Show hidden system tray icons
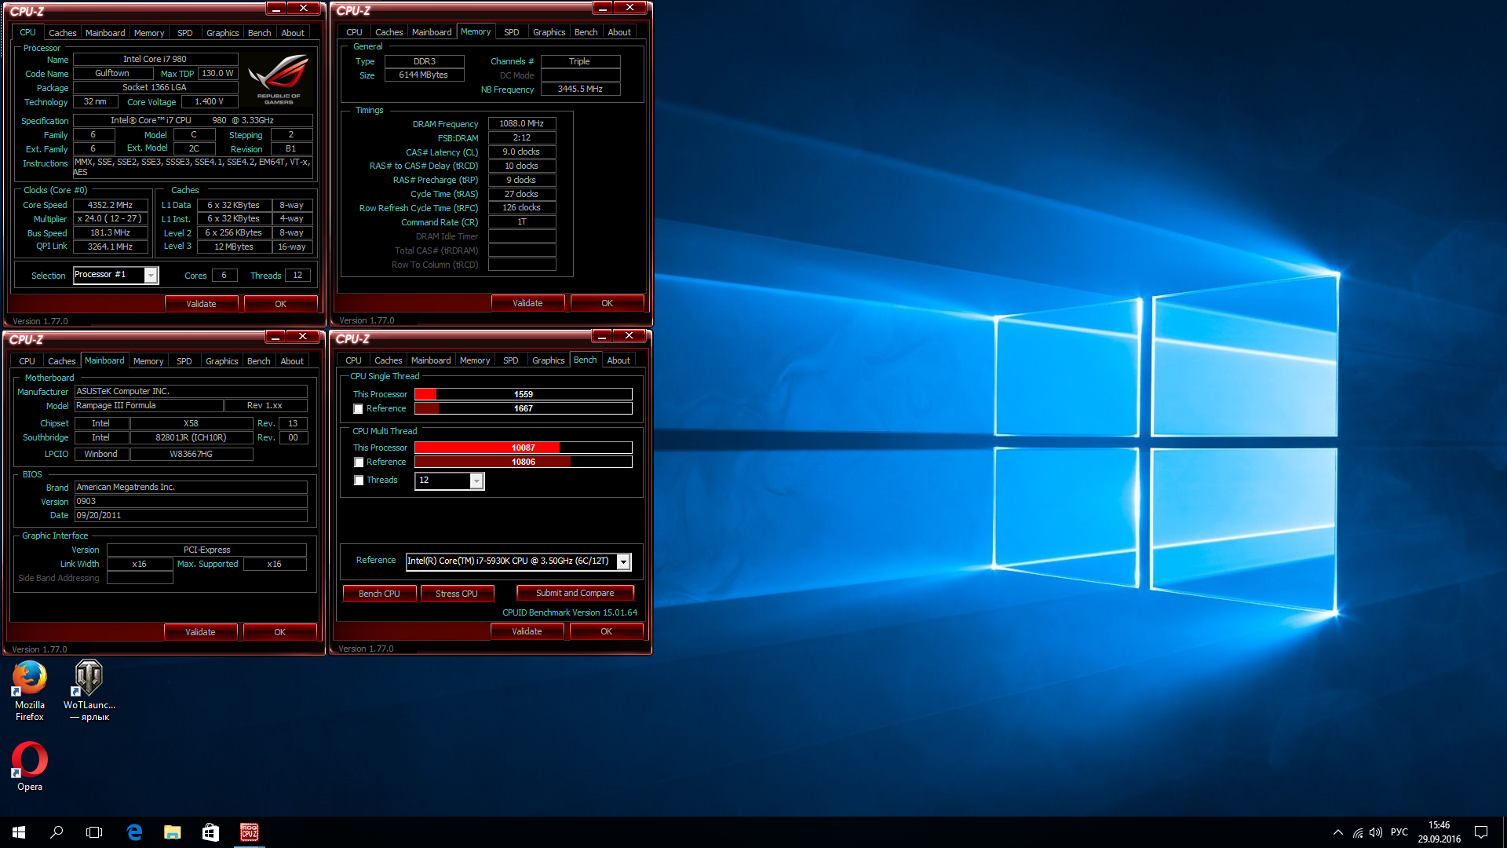Image resolution: width=1507 pixels, height=848 pixels. point(1337,832)
